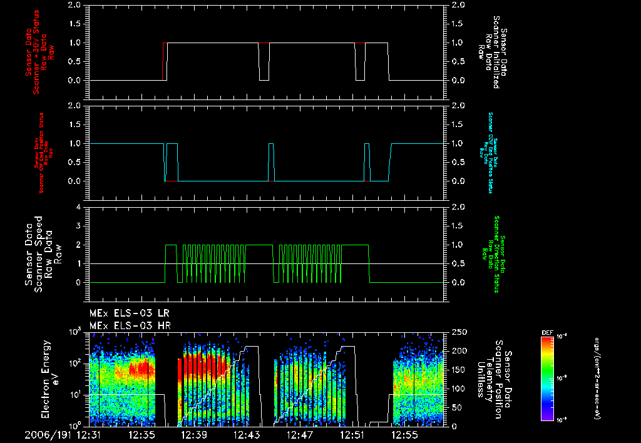
Task: Click the 10¹ tick on Electron Energy axis
Action: point(75,394)
